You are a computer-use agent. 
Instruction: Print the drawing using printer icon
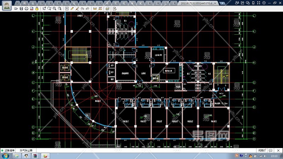point(27,8)
